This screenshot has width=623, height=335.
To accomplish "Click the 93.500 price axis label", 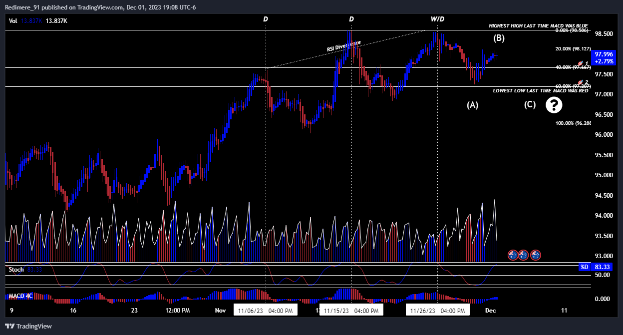I will tap(605, 236).
